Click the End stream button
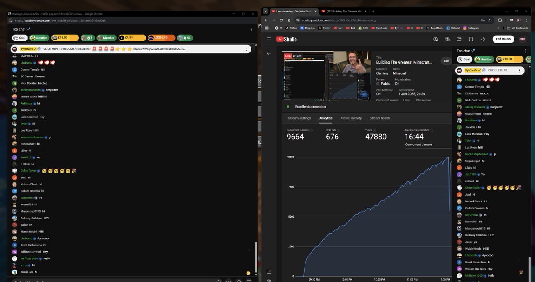This screenshot has width=535, height=282. [x=503, y=39]
